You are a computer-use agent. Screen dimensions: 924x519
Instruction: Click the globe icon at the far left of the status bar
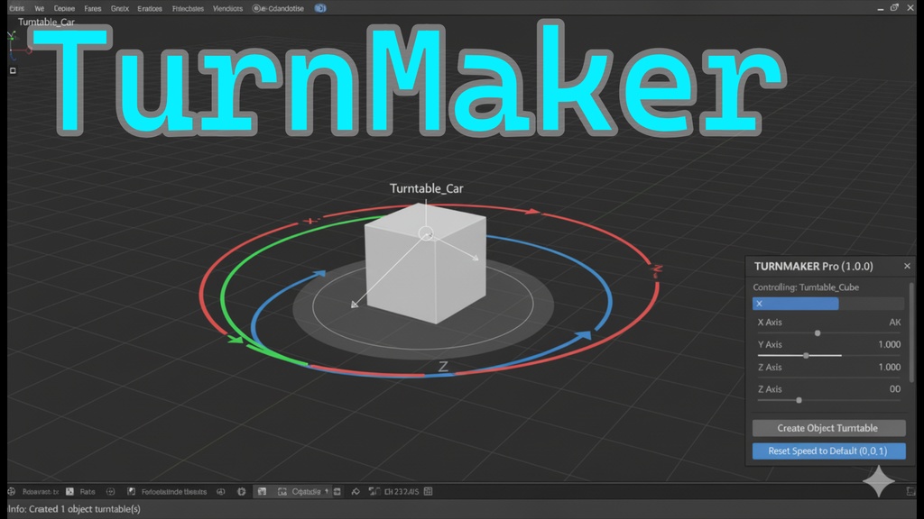click(13, 491)
